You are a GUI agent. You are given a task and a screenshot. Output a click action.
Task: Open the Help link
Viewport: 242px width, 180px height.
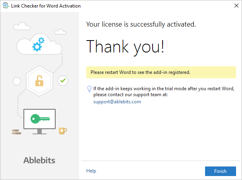[91, 171]
